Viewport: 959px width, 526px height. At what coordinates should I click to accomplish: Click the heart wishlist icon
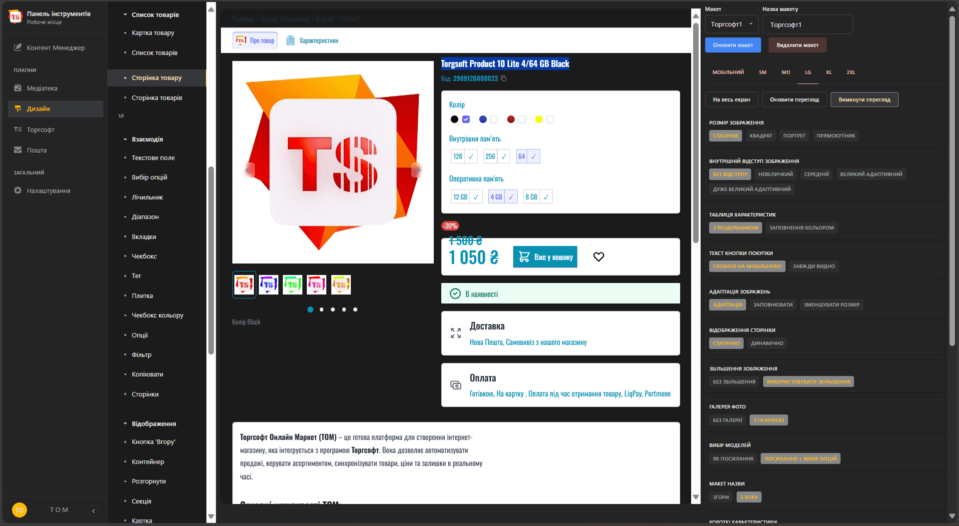[598, 257]
